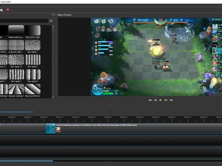Click the transitions list scroll down arrow
The height and width of the screenshot is (166, 222).
point(53,97)
